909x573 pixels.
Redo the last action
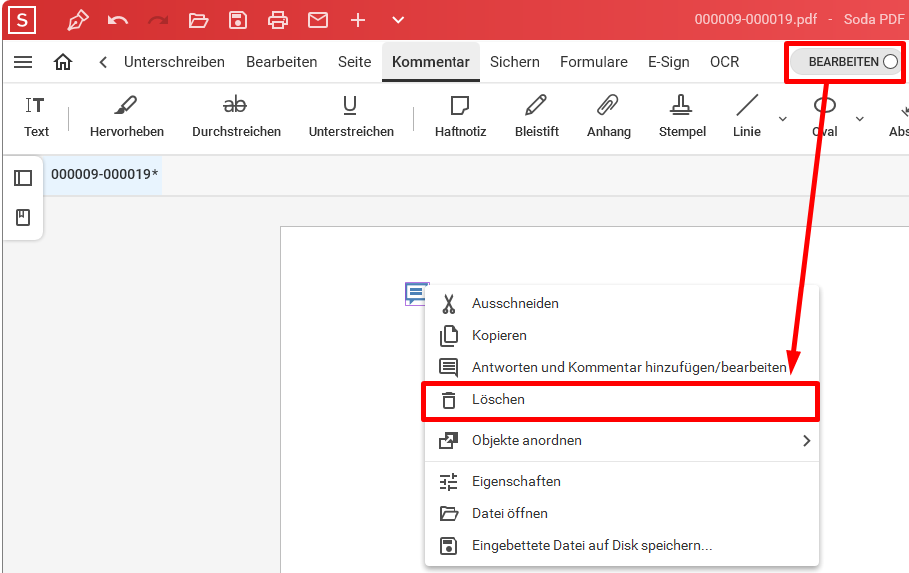[158, 21]
